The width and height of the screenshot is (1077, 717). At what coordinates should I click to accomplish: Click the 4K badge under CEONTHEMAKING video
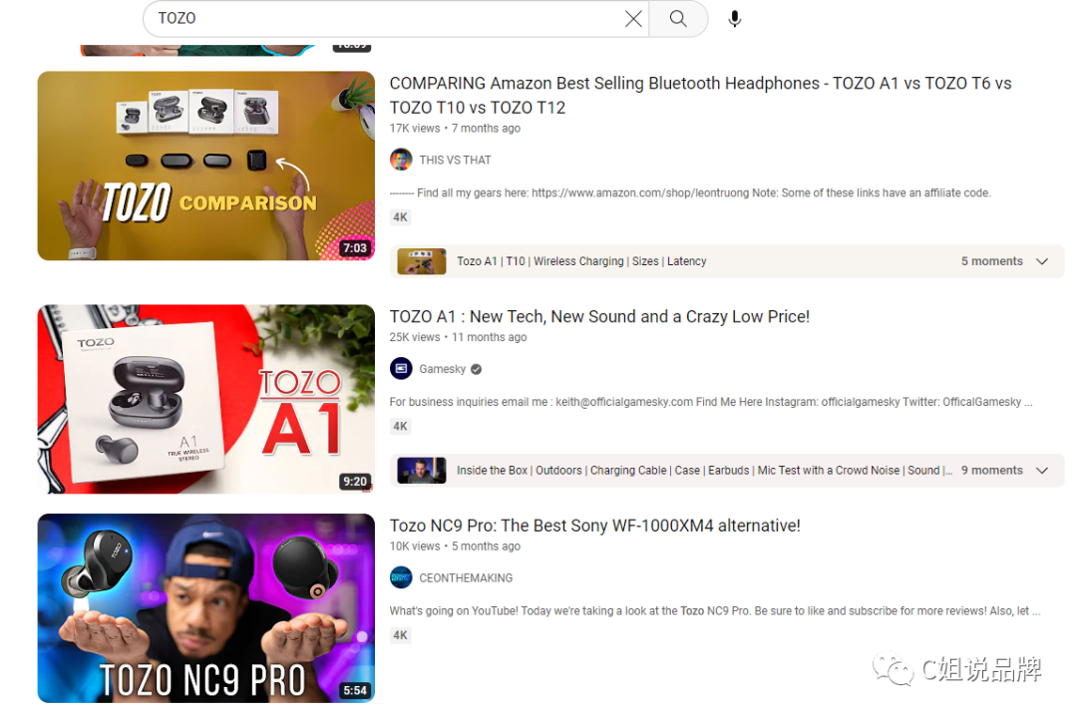pyautogui.click(x=401, y=635)
